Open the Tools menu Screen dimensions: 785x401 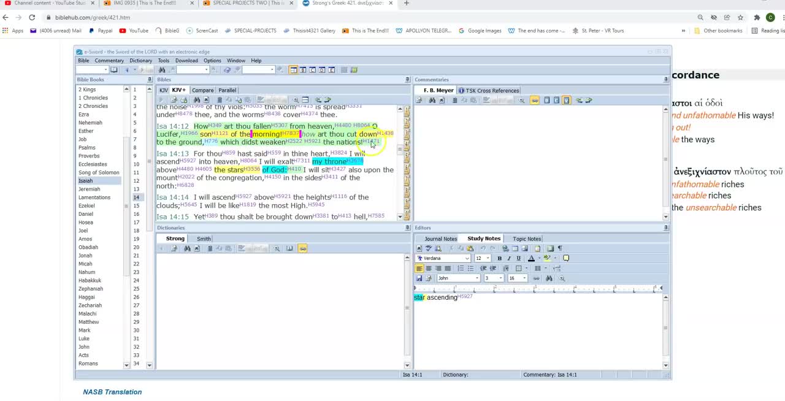[163, 61]
